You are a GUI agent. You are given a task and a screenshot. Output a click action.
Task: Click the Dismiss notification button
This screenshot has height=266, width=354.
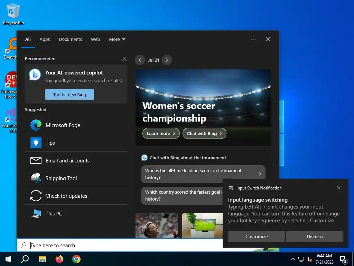[315, 237]
